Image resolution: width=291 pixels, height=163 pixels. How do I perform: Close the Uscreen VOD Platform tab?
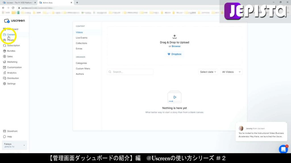pos(35,3)
